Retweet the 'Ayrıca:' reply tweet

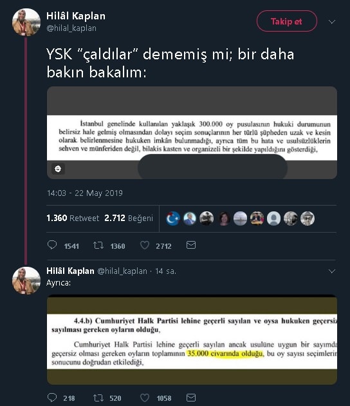point(98,398)
